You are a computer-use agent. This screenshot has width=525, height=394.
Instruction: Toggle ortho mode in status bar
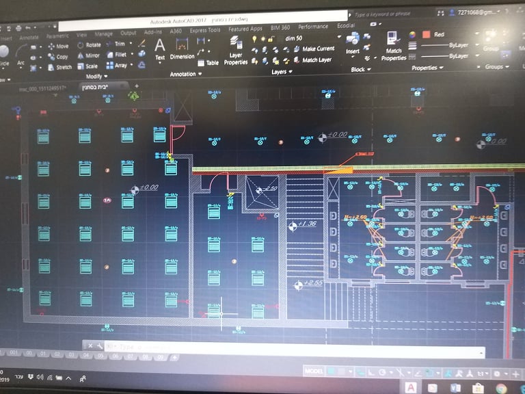371,372
